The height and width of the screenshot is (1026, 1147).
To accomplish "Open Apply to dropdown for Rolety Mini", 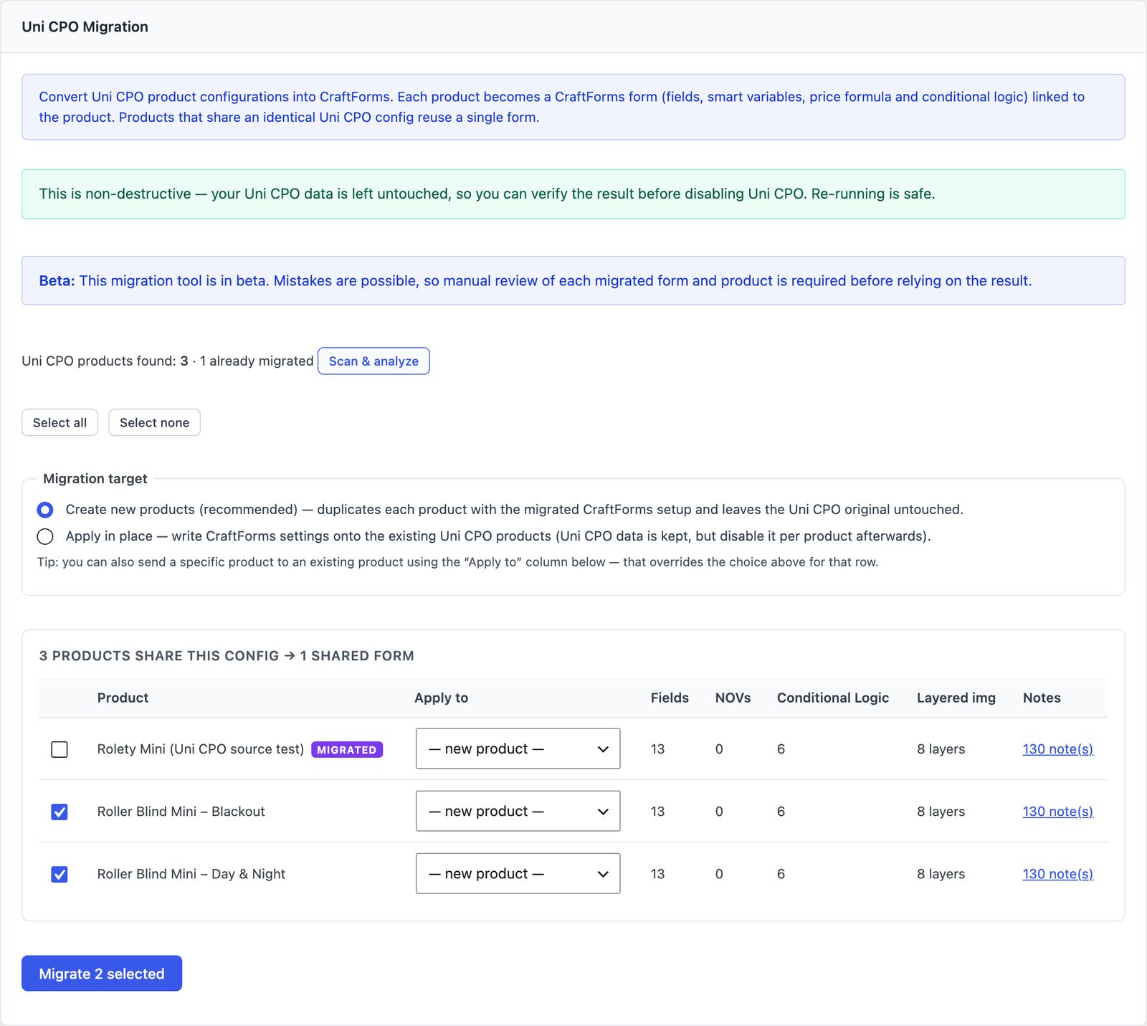I will pos(518,749).
